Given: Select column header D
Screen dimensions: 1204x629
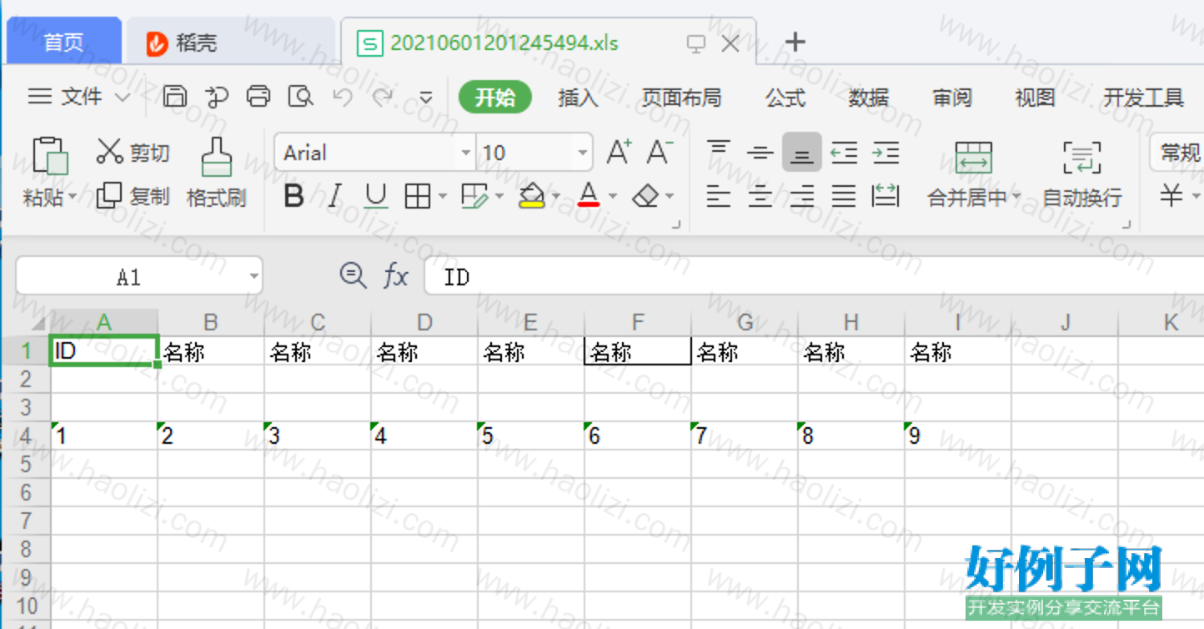Looking at the screenshot, I should coord(424,322).
